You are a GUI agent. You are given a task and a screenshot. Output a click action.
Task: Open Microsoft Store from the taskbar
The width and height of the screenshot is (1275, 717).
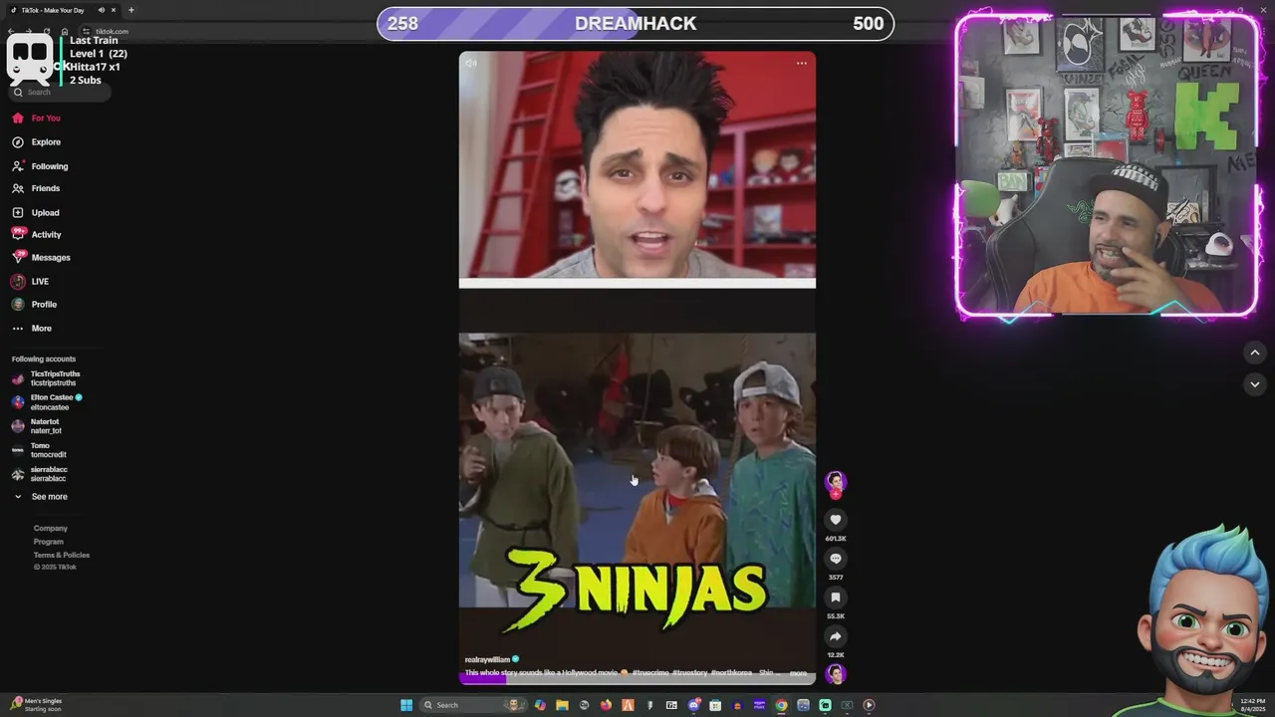pos(715,705)
